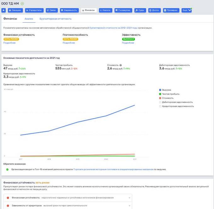Open the Надежность reliability section
Viewport: 214px width, 209px height.
pos(69,10)
